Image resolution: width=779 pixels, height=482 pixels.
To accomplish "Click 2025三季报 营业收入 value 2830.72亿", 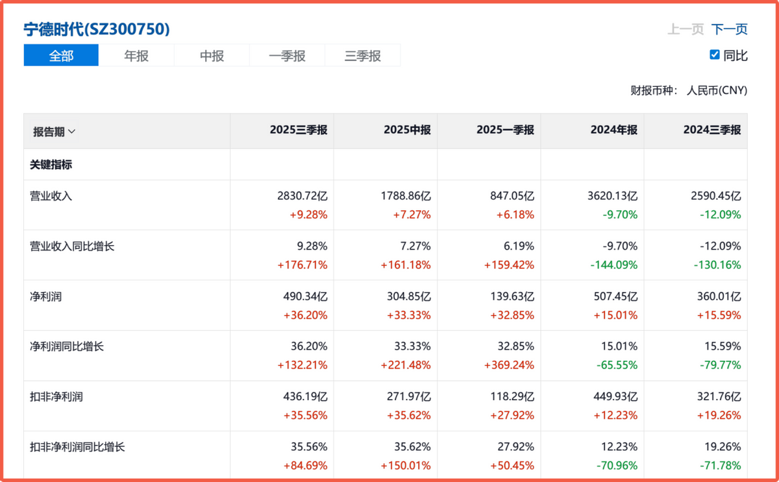I will 302,196.
